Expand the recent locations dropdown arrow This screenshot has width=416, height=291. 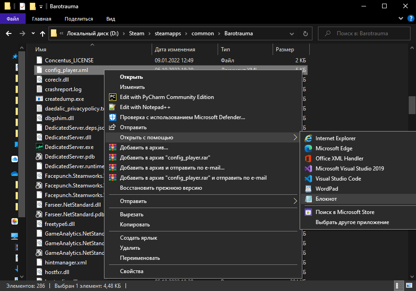33,33
